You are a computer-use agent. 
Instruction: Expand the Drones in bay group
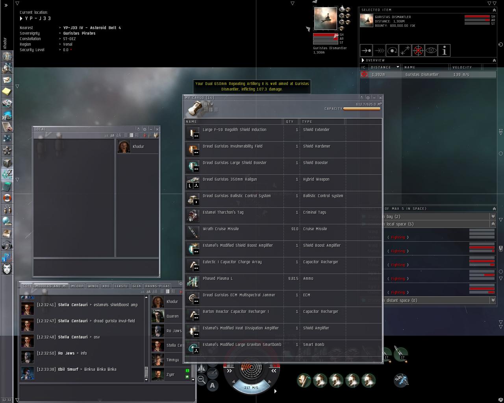point(493,216)
